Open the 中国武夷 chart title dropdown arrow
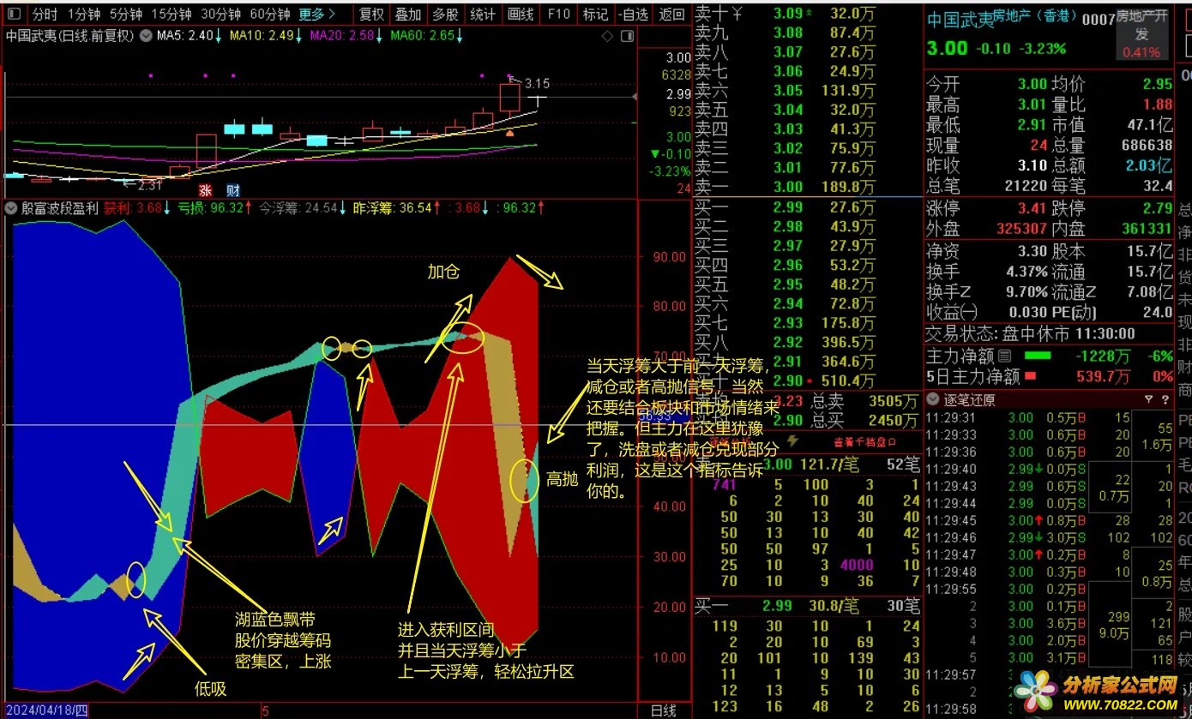 click(146, 36)
